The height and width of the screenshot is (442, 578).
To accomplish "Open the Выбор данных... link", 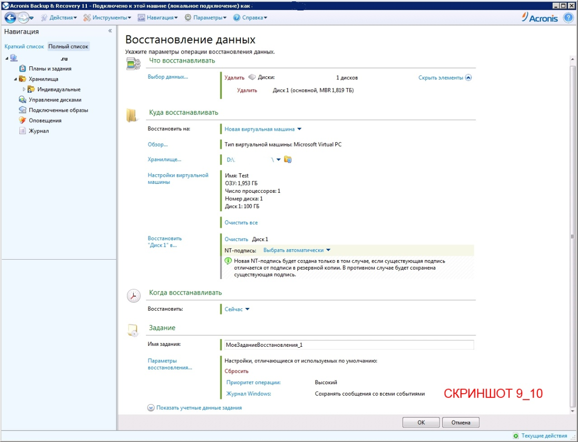I will coord(168,77).
